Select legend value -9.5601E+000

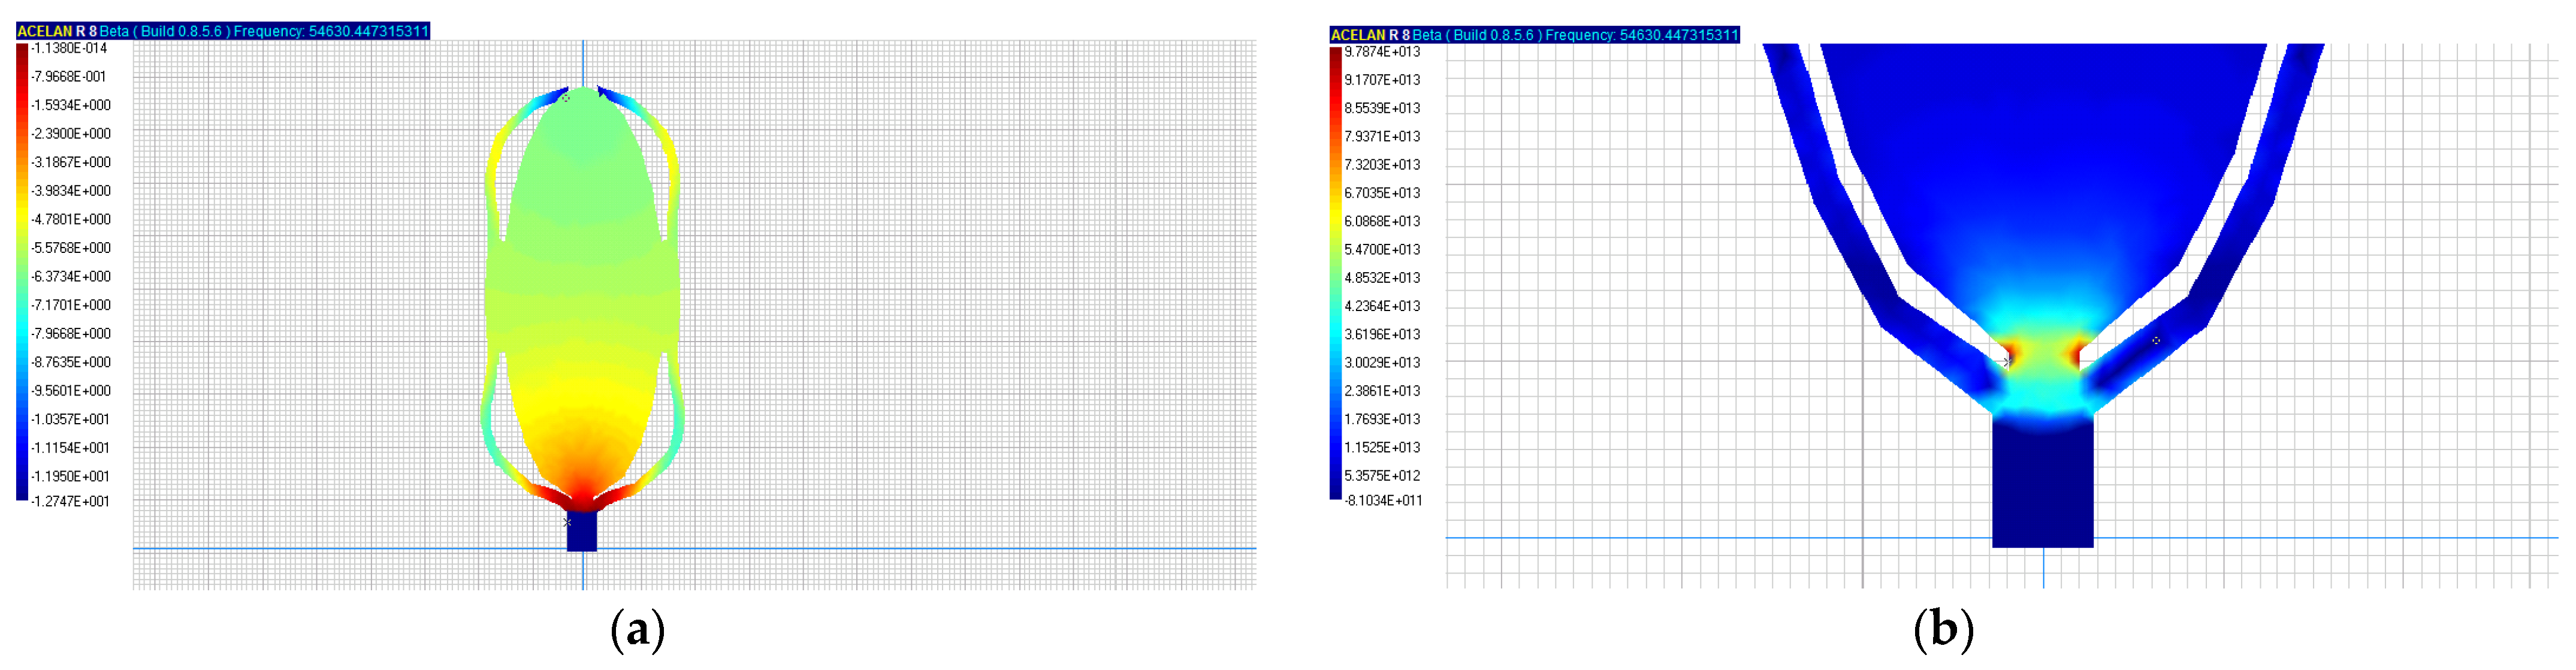click(x=71, y=391)
